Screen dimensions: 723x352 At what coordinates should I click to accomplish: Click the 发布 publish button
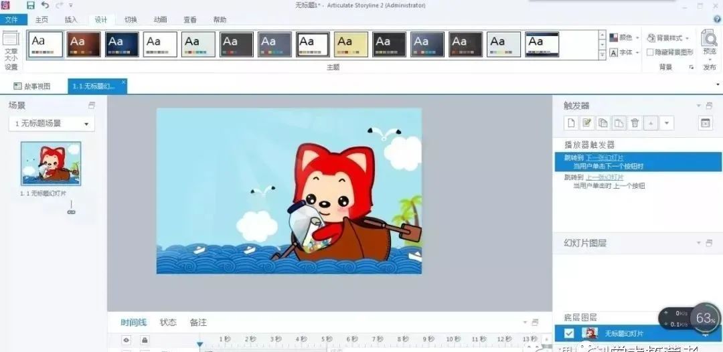click(x=710, y=68)
